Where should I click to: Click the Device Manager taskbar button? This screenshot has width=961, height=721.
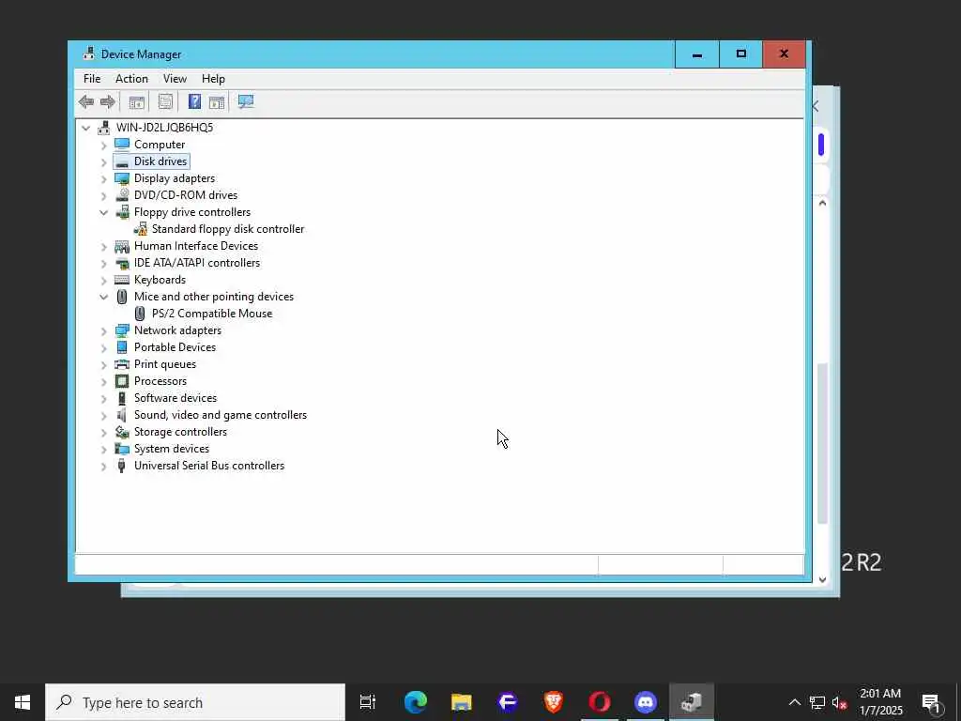pos(692,702)
